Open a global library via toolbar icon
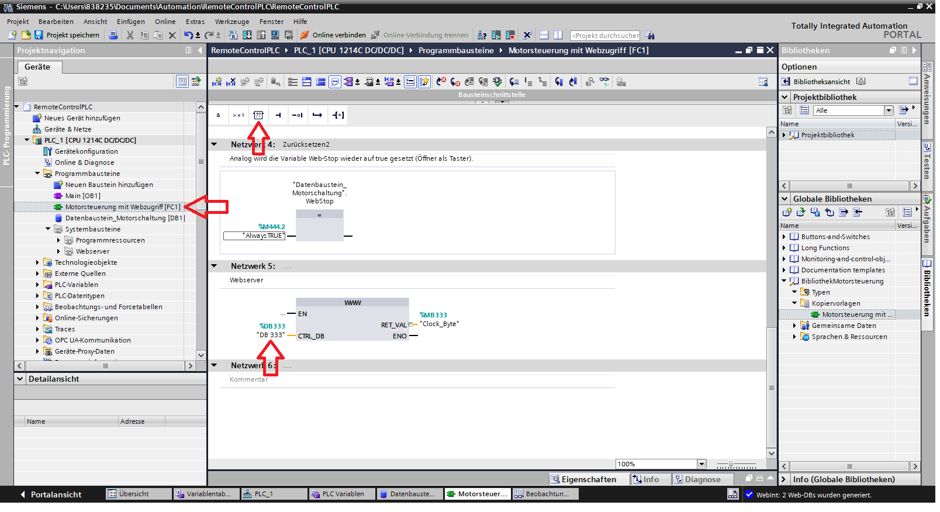 pos(801,212)
